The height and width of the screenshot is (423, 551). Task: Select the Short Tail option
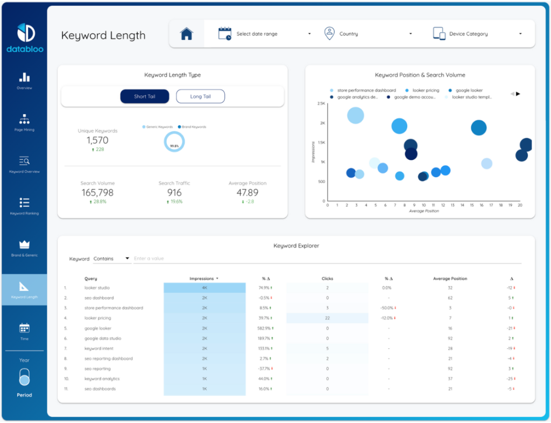(x=144, y=96)
